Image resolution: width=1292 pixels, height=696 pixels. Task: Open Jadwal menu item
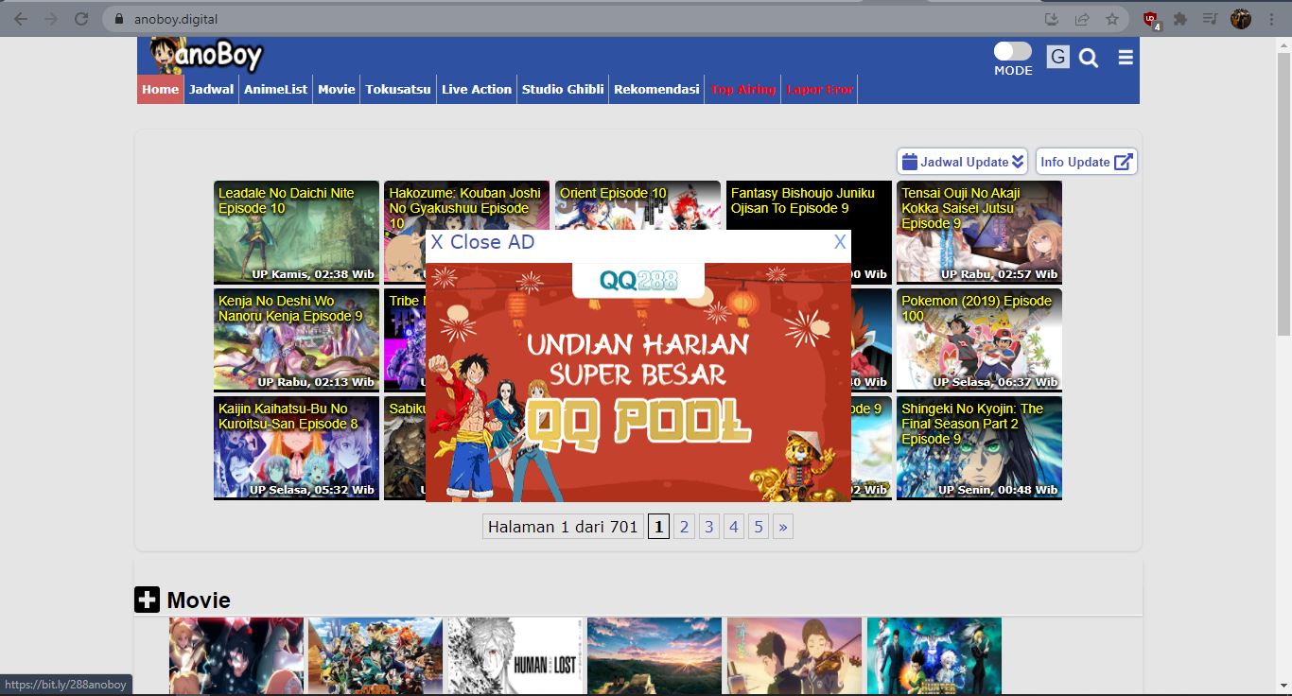[x=212, y=89]
